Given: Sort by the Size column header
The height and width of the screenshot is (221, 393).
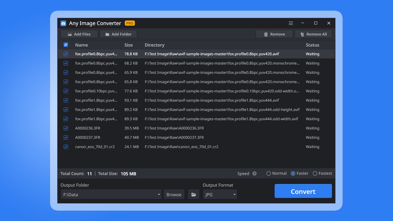Looking at the screenshot, I should (129, 45).
